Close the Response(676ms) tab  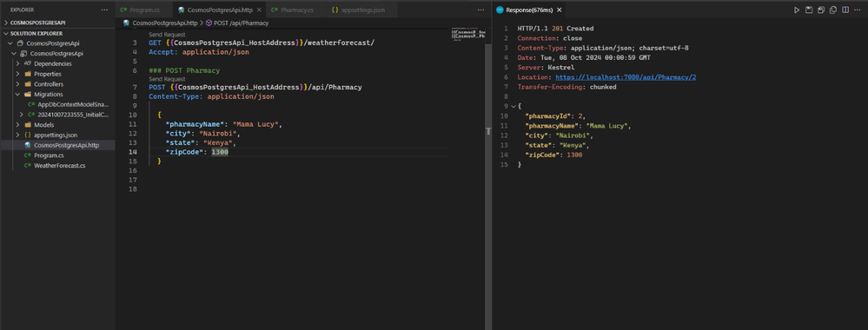pos(559,10)
